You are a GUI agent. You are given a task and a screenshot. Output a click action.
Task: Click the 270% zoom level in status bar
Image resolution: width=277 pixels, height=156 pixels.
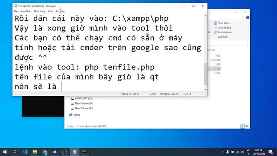click(153, 94)
